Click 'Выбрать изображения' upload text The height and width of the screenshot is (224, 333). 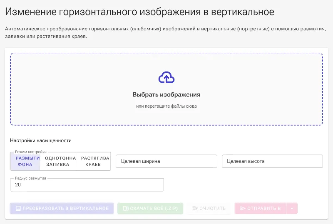[x=166, y=95]
